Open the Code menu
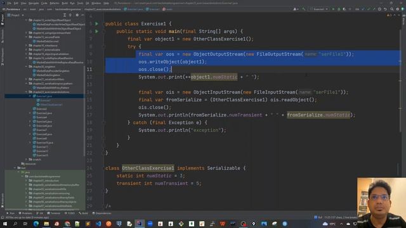 (44, 3)
